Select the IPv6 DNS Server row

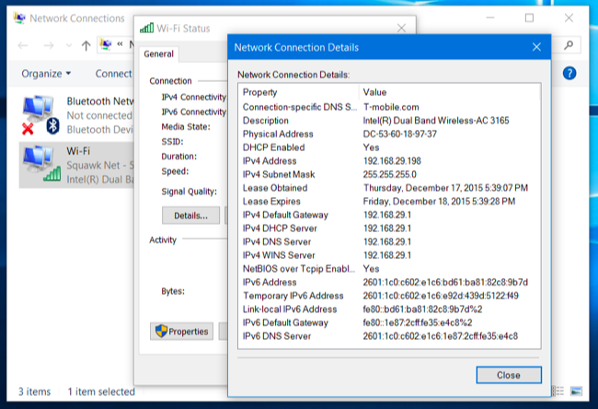[x=389, y=336]
